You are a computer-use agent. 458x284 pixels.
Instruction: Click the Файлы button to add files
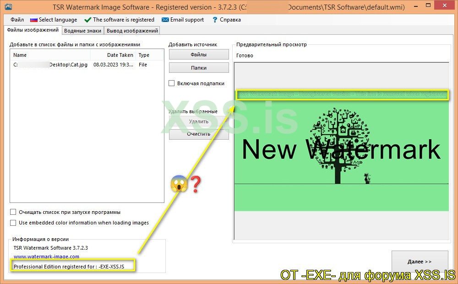coord(199,55)
